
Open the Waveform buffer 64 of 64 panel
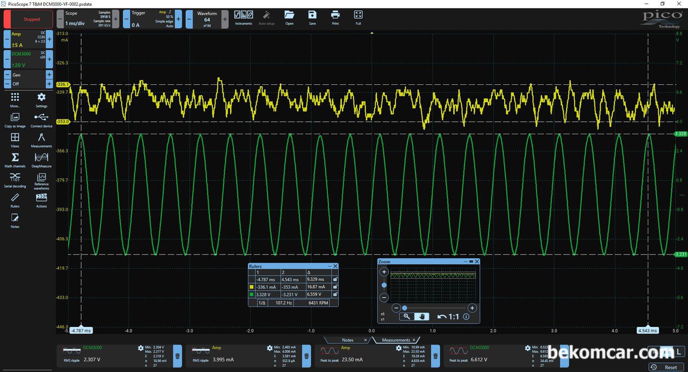(x=207, y=20)
